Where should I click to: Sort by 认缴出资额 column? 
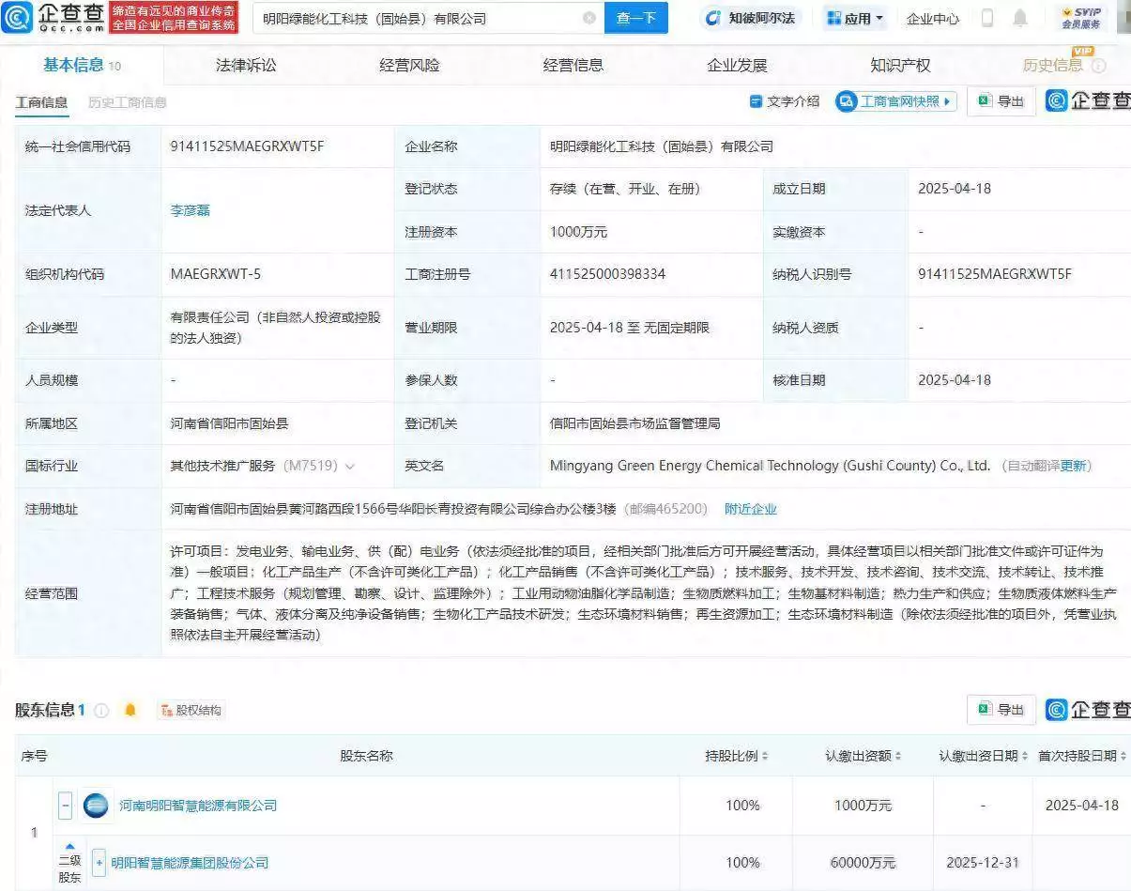(863, 756)
